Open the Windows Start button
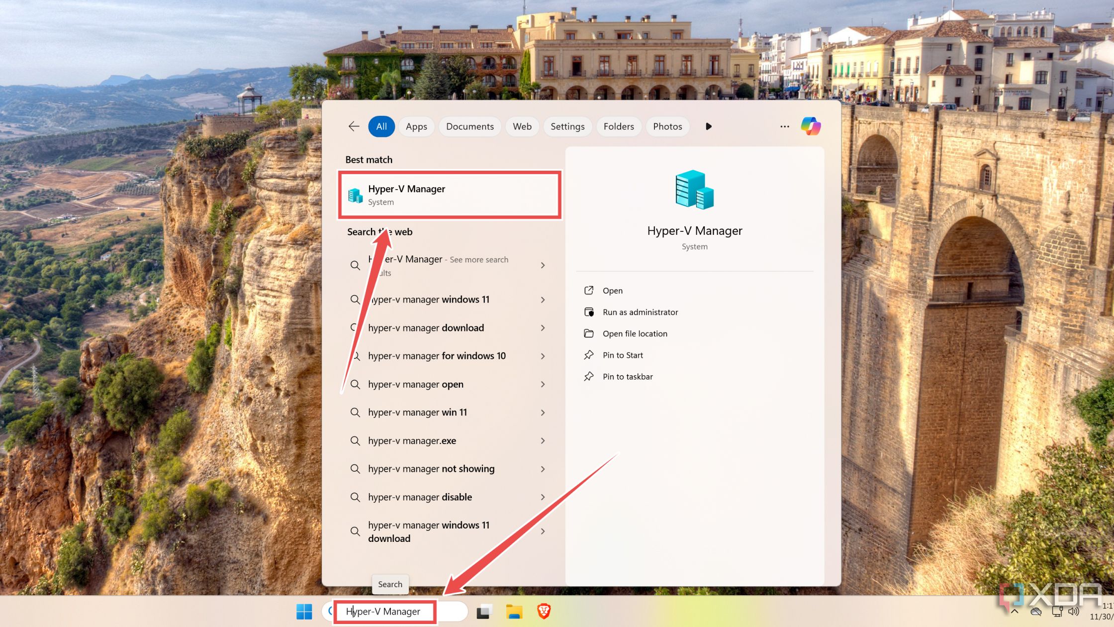The width and height of the screenshot is (1114, 627). point(304,612)
